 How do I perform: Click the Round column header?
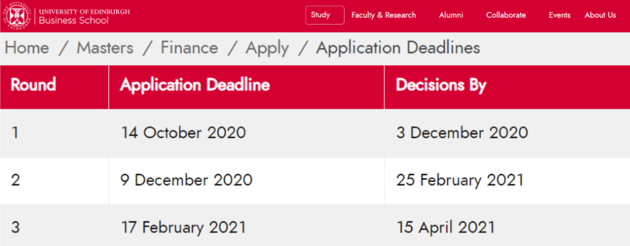pyautogui.click(x=54, y=87)
